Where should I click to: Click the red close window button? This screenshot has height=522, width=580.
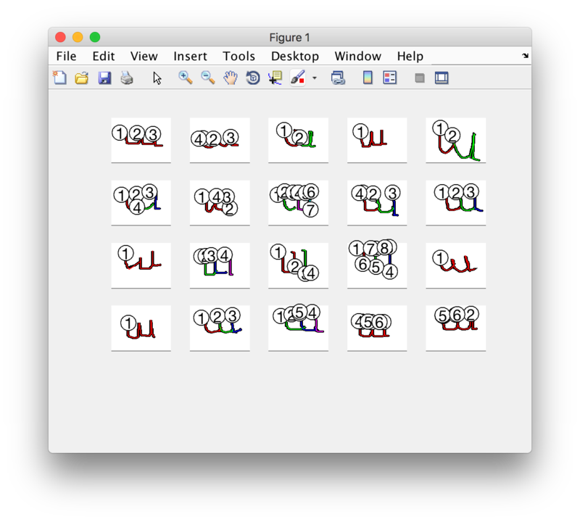[60, 37]
